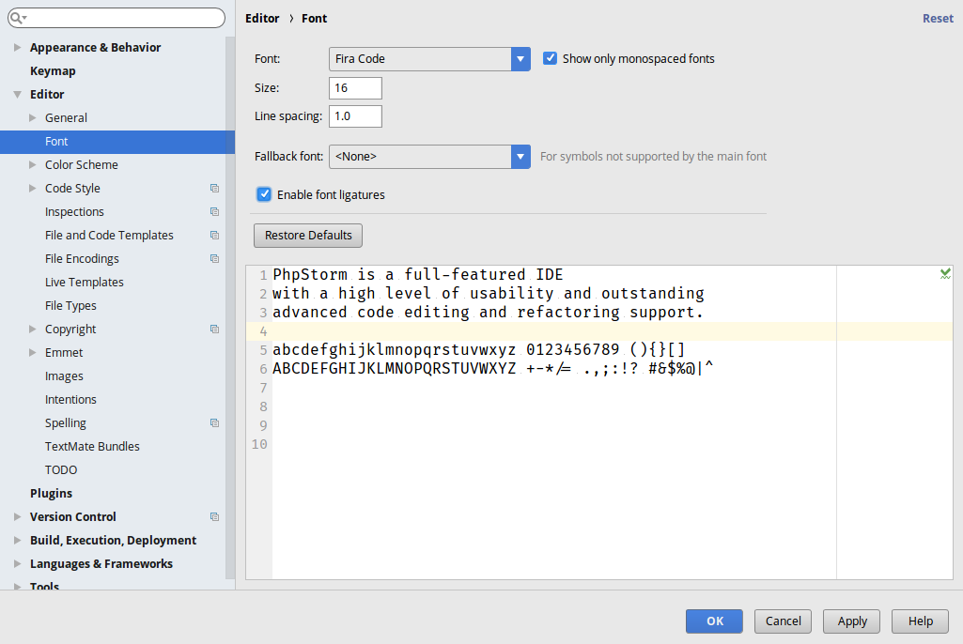Open the Inspections settings page
Screen dimensions: 963x644
[74, 212]
